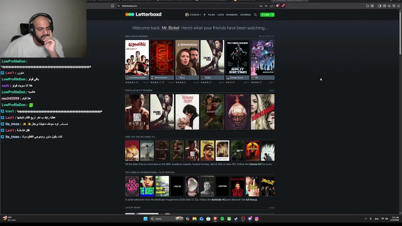Image resolution: width=402 pixels, height=226 pixels.
Task: Open the Josephine poster
Action: tap(222, 186)
